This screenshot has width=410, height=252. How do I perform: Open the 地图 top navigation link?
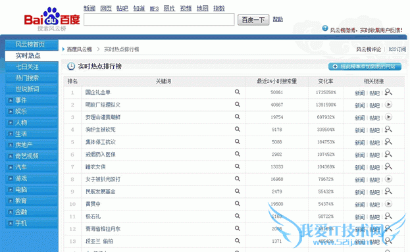coord(203,9)
